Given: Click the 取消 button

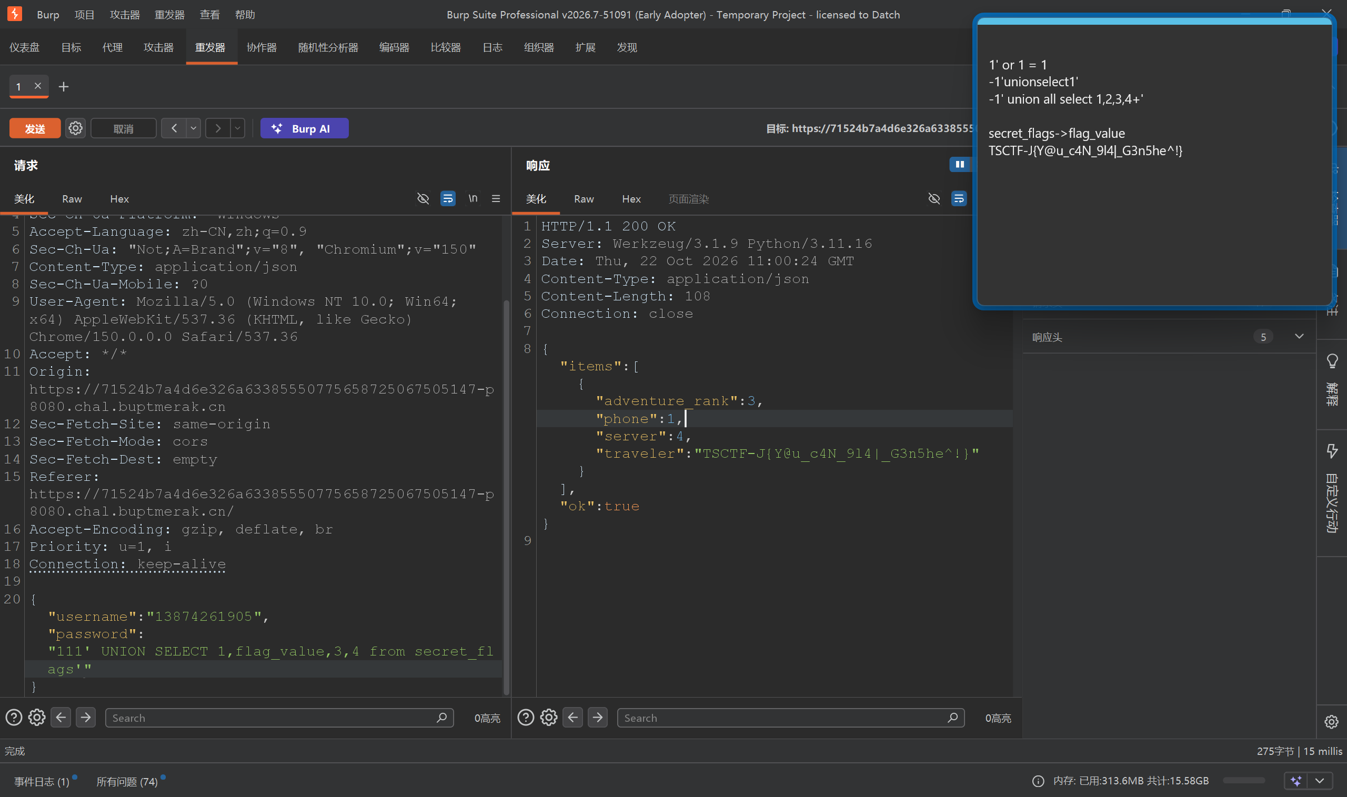Looking at the screenshot, I should (124, 129).
